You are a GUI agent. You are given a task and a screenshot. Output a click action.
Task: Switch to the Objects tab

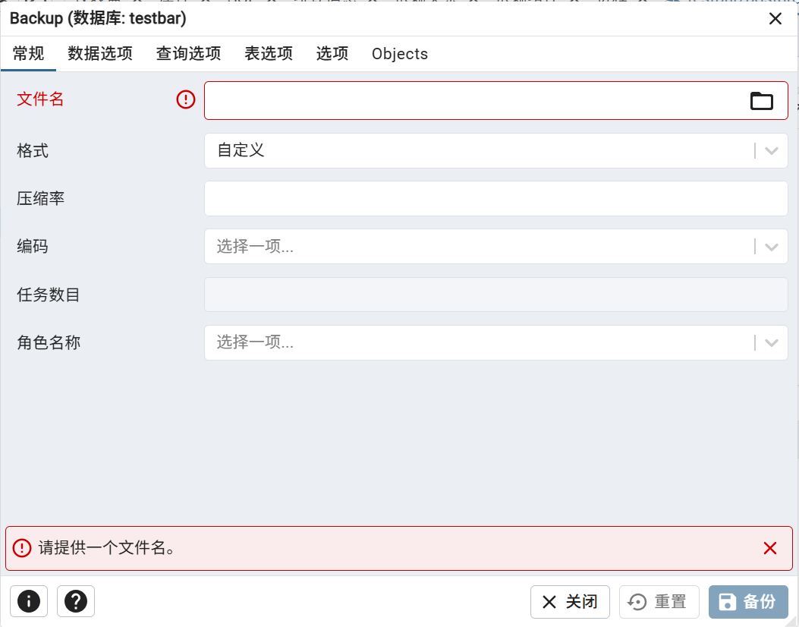coord(400,54)
